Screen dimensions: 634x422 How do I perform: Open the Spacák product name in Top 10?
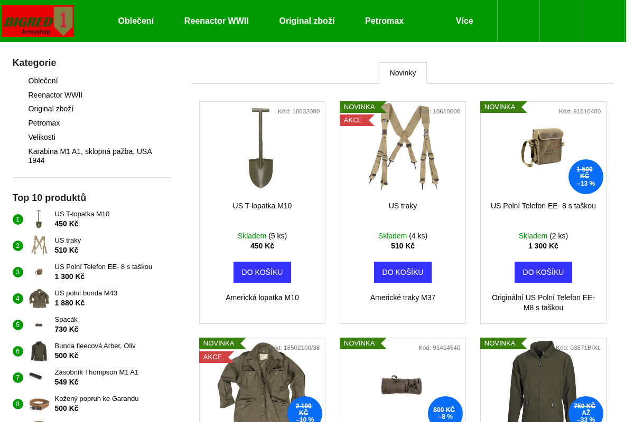point(66,320)
